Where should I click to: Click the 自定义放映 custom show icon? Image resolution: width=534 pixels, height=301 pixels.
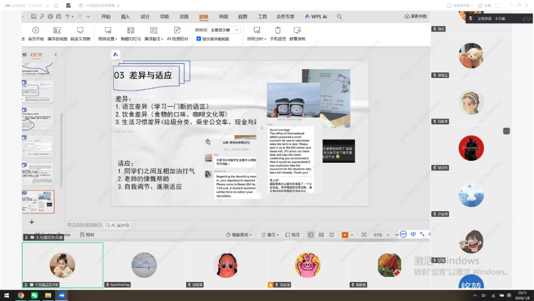[x=80, y=30]
